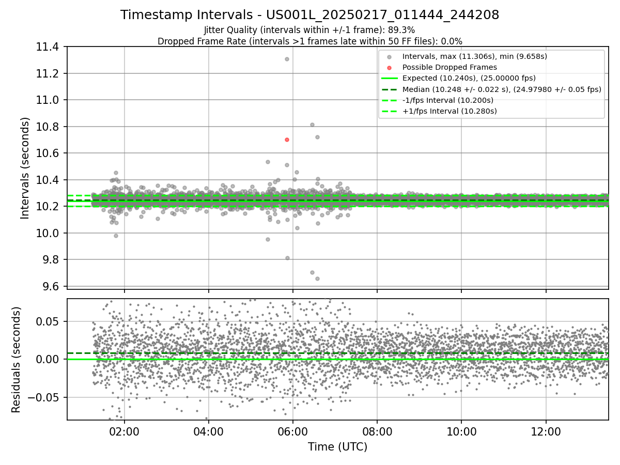The height and width of the screenshot is (465, 620).
Task: Click the "Intervals (seconds)" y-axis label
Action: [x=25, y=168]
